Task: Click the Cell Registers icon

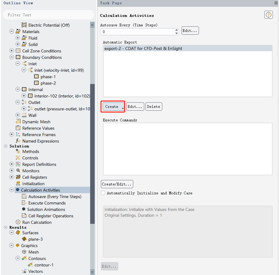Action: coord(18,177)
